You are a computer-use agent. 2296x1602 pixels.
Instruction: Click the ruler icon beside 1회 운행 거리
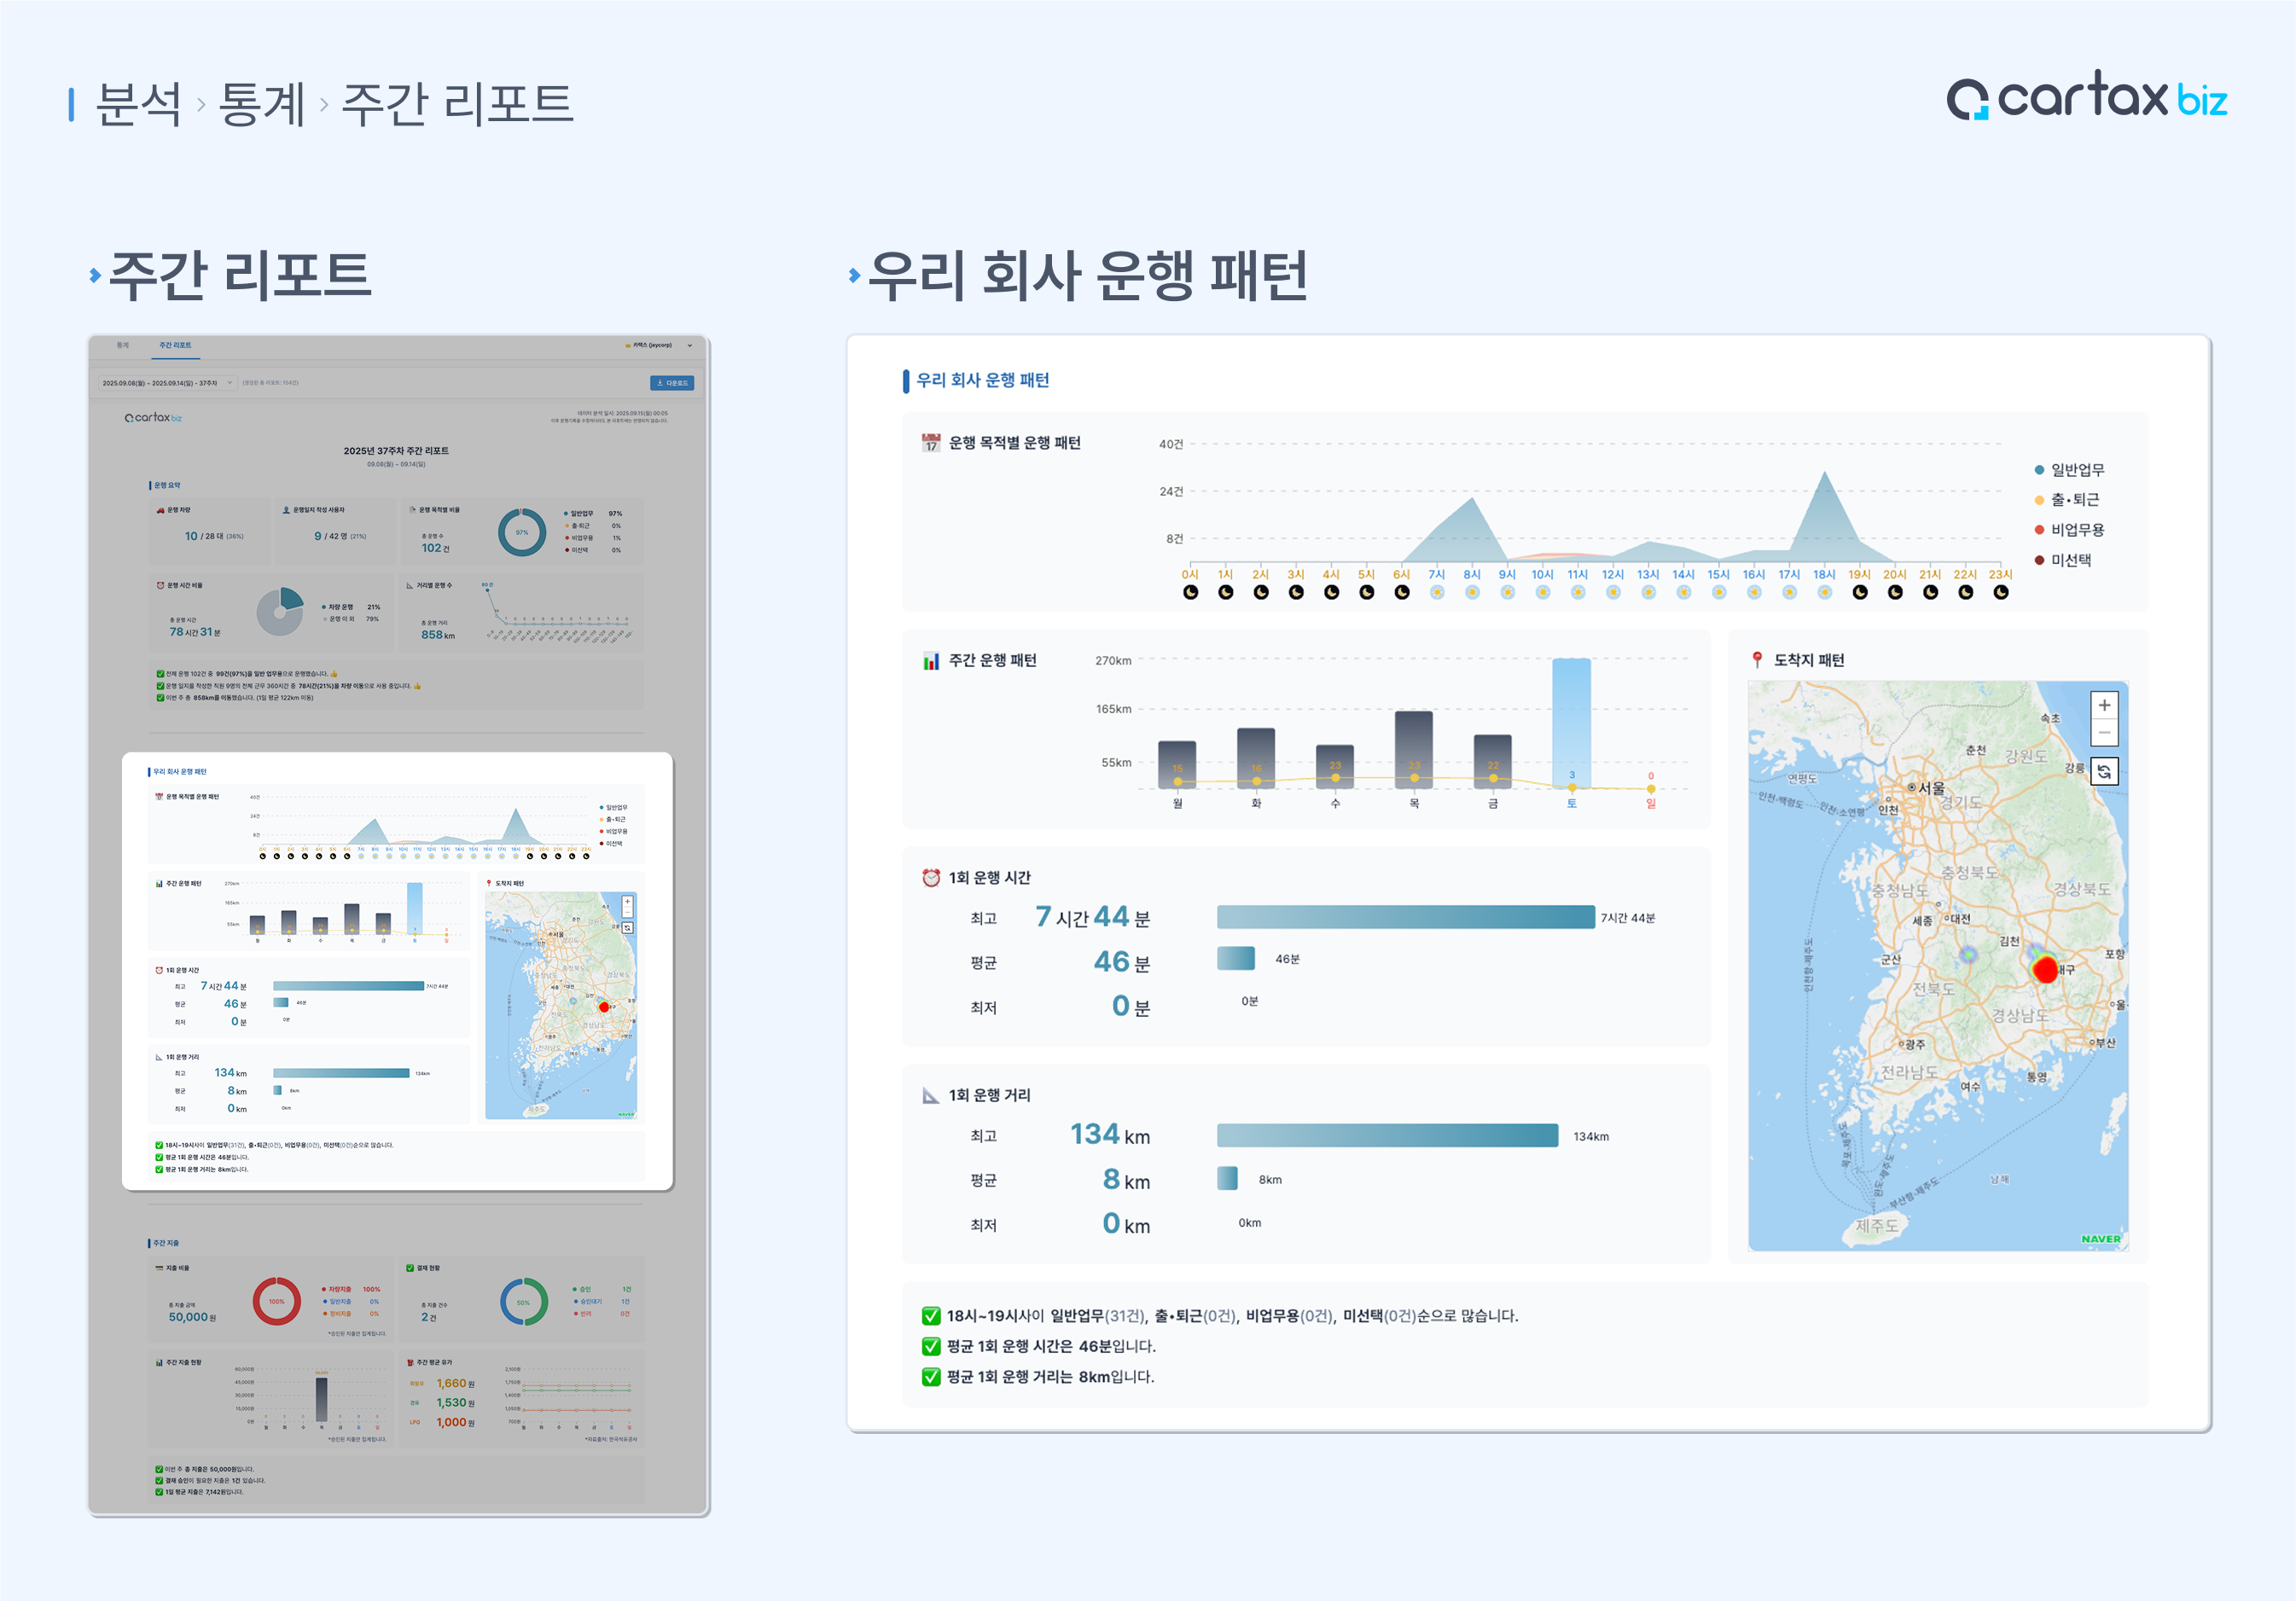(931, 1095)
